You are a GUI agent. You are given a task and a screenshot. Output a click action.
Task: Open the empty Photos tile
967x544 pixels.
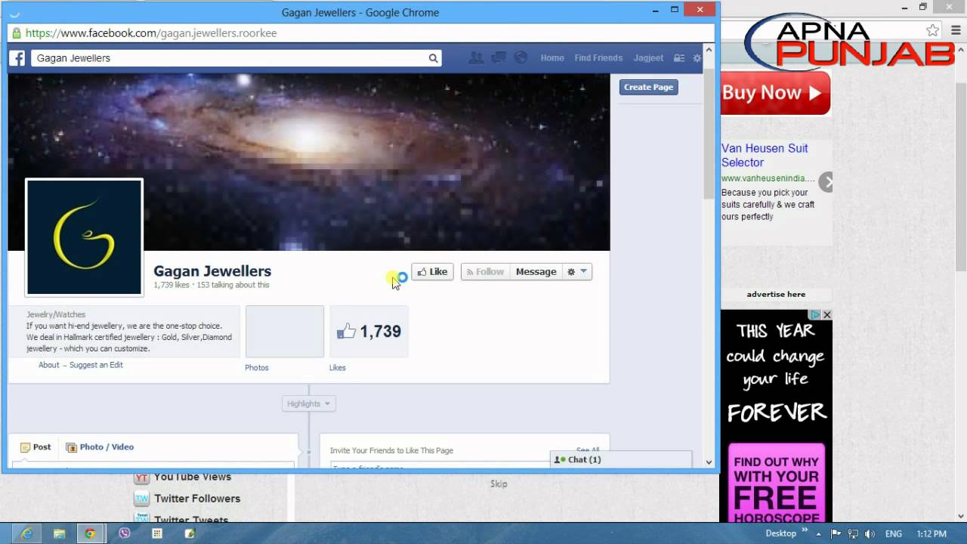click(x=285, y=332)
